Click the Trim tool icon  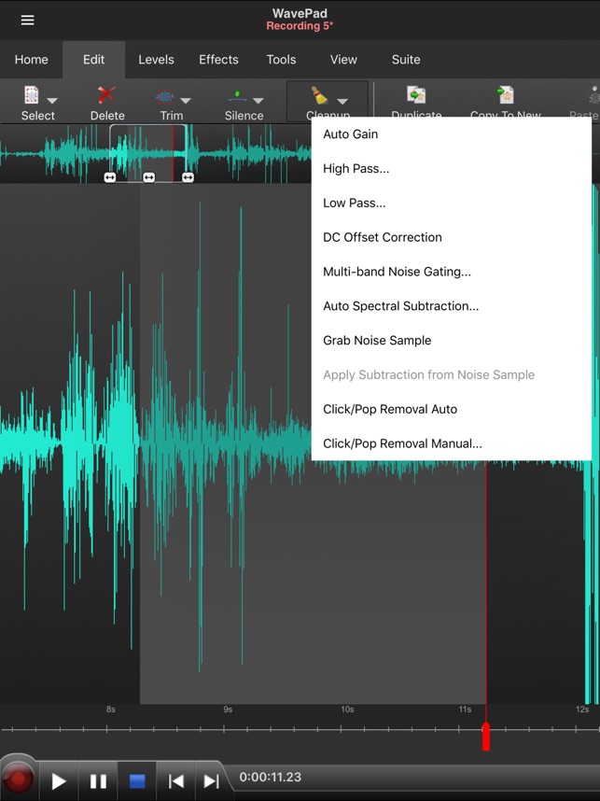[164, 95]
